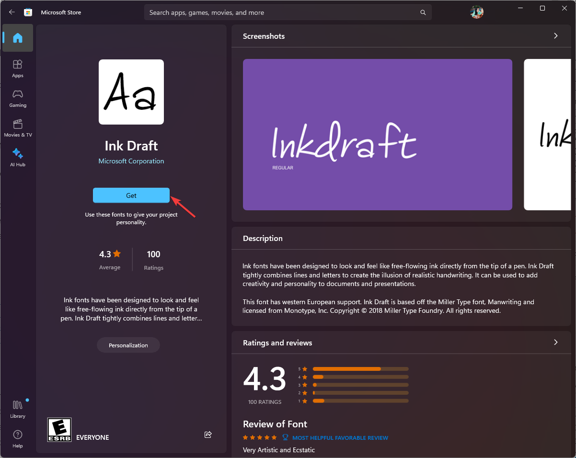Click the 'This font has western European support' paragraph
The image size is (576, 458).
coord(388,307)
